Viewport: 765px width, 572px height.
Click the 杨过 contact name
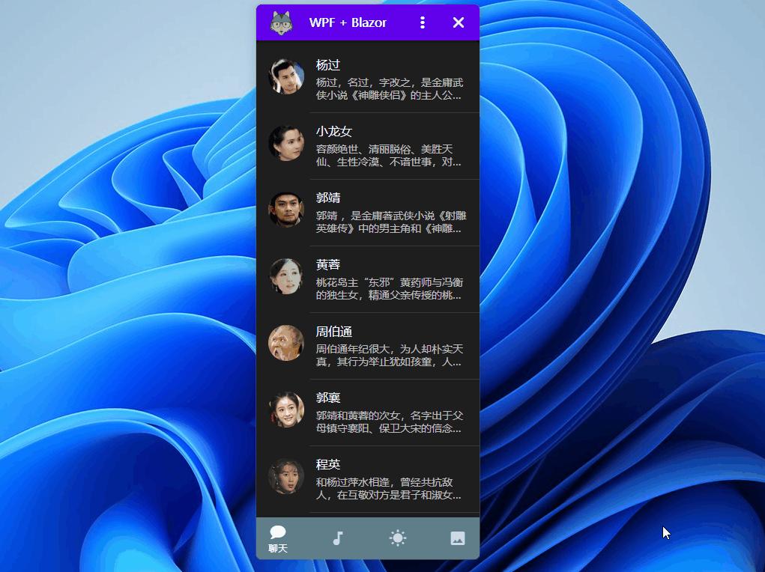coord(328,64)
